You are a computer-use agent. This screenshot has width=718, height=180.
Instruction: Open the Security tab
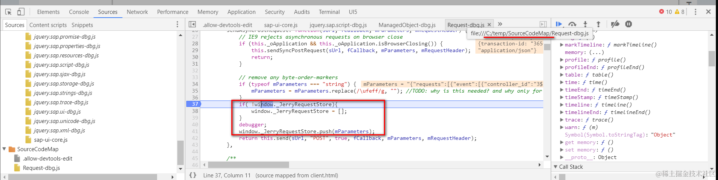point(275,12)
